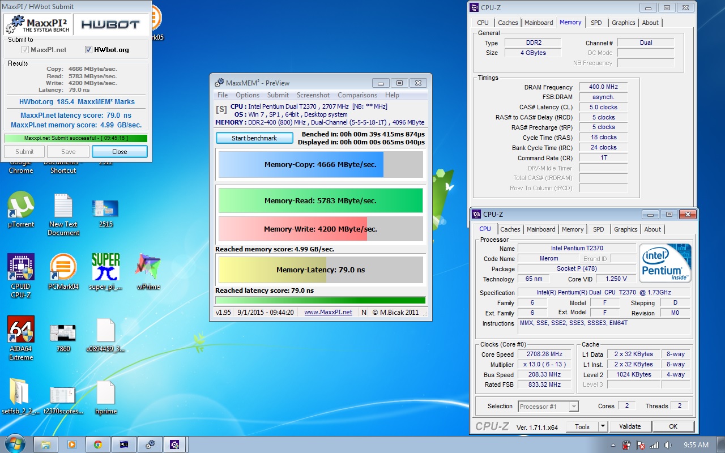Viewport: 725px width, 453px height.
Task: Switch to the MaxxMEM taskbar button
Action: click(150, 445)
